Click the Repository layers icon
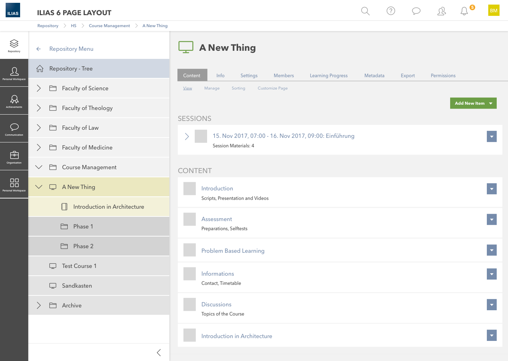The height and width of the screenshot is (361, 508). point(14,45)
